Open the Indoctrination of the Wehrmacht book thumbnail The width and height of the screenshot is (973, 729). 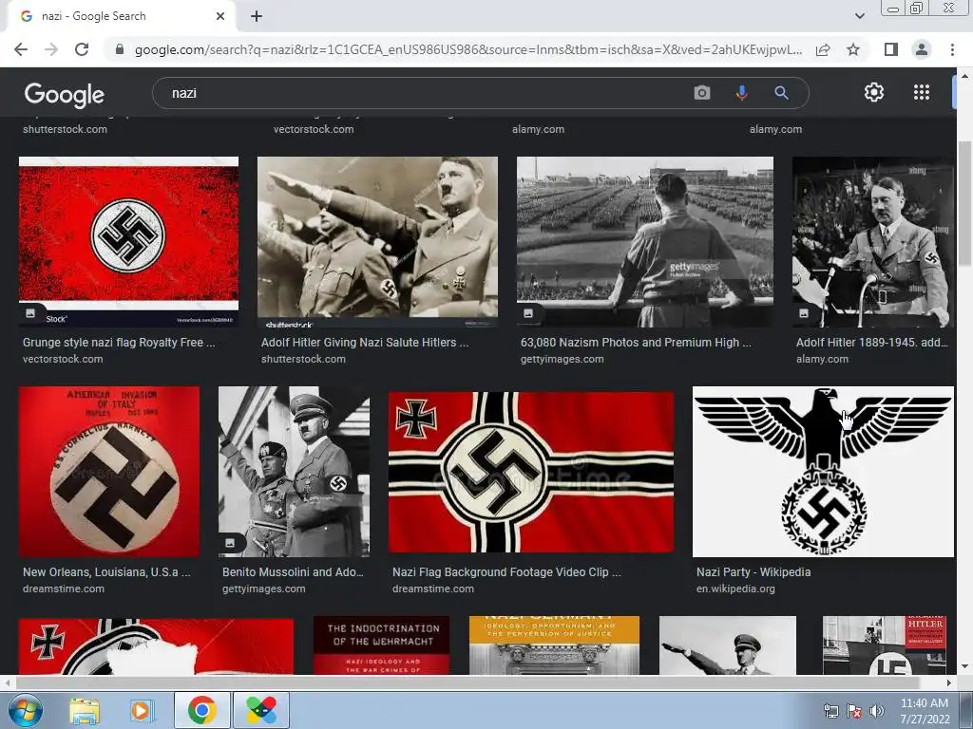pos(382,645)
